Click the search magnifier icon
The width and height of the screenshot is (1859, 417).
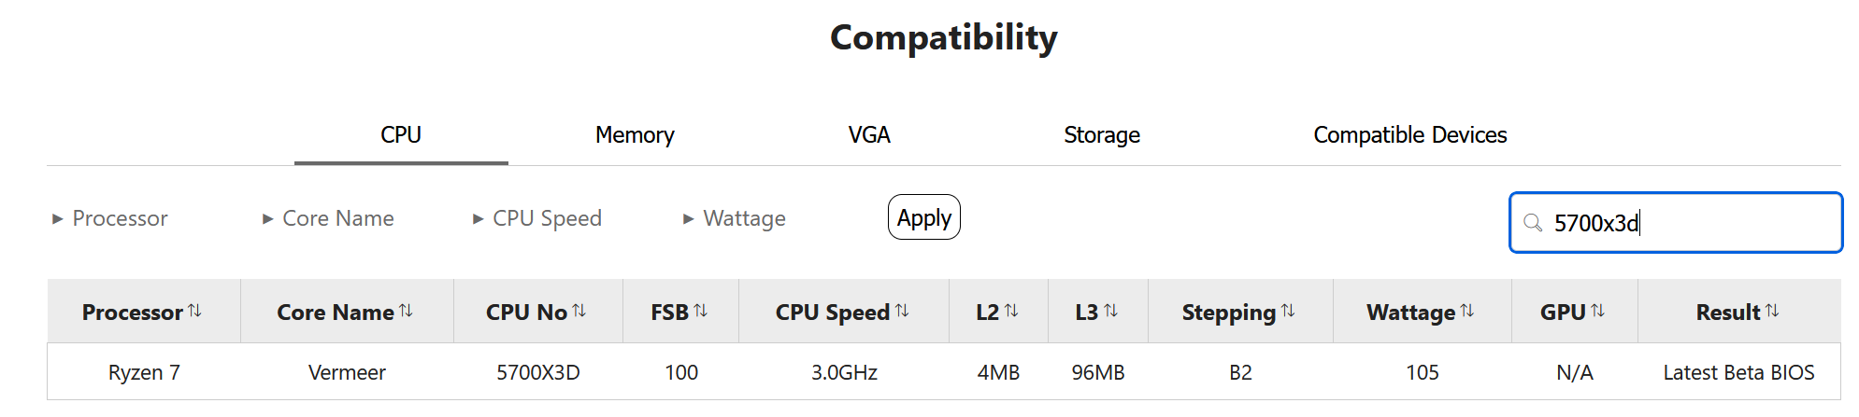tap(1533, 223)
